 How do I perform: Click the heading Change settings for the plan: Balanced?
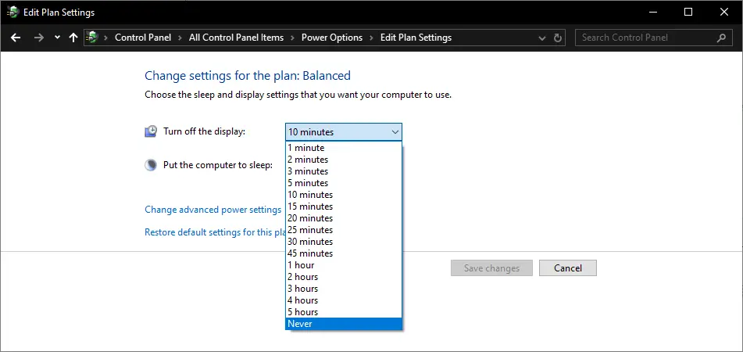pos(248,75)
